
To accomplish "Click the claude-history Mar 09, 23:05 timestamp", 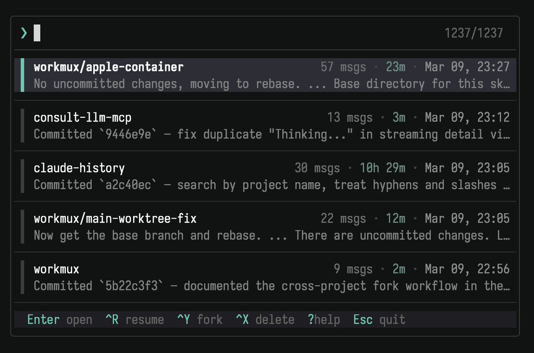I will (467, 168).
